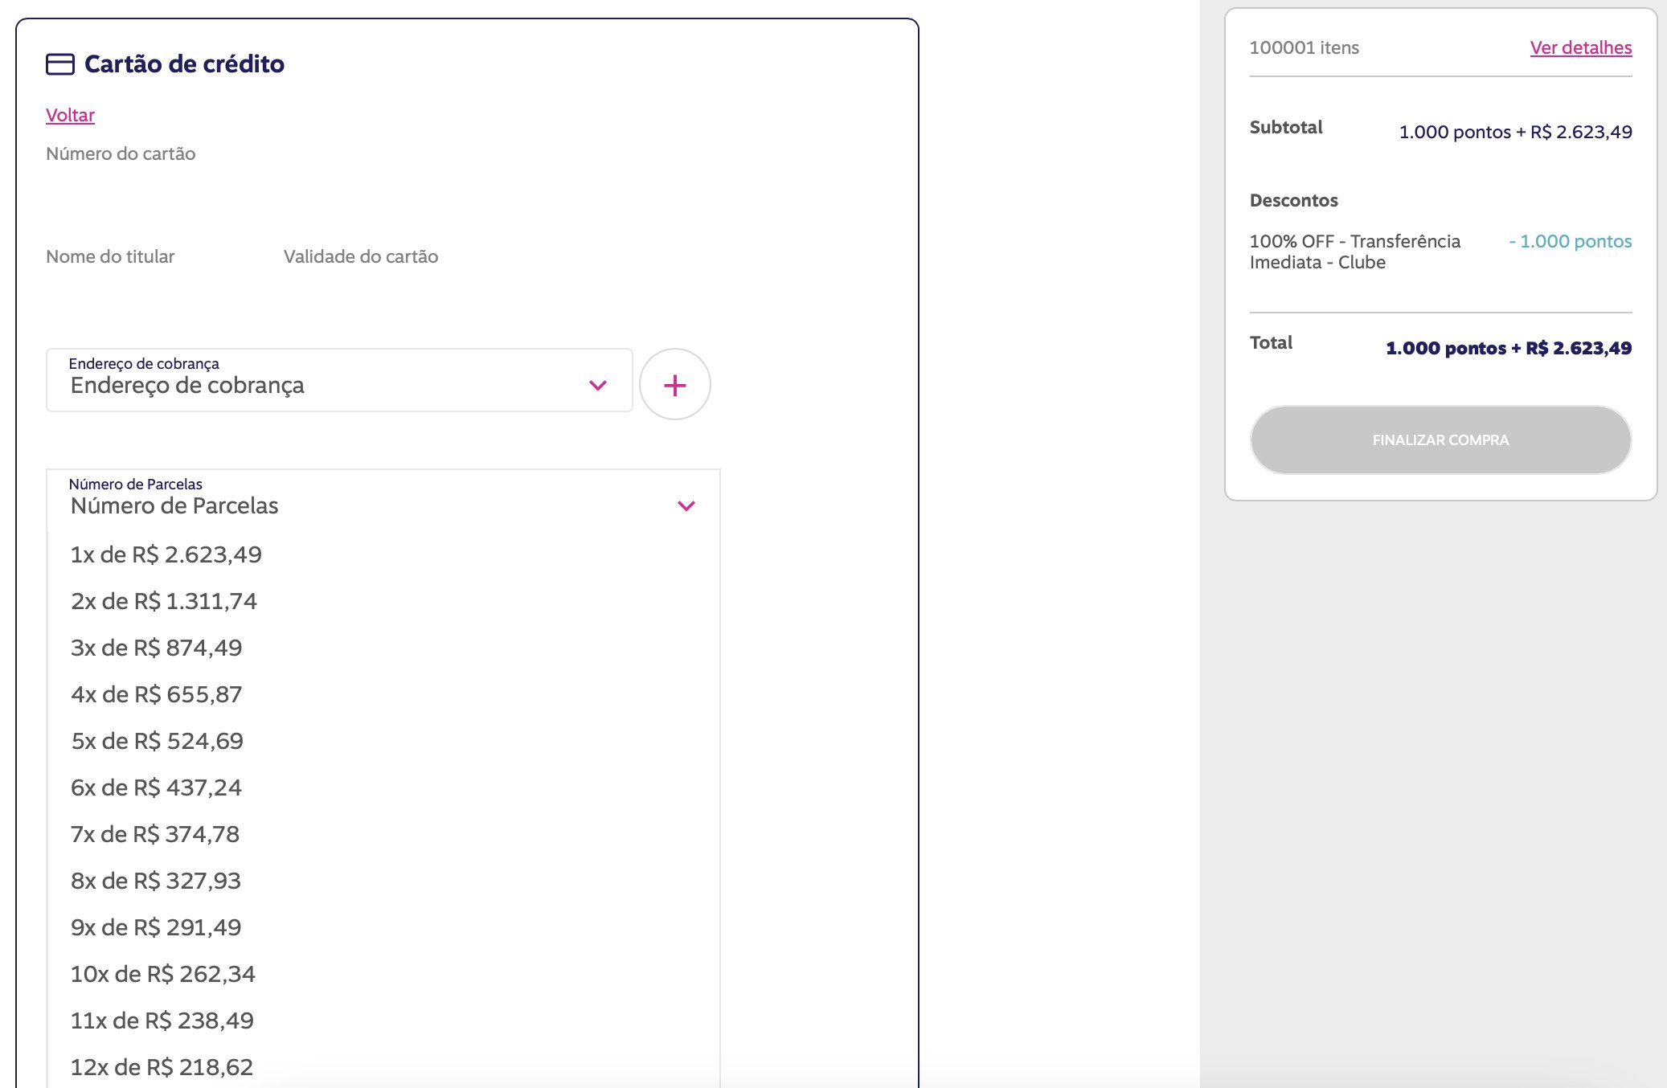Screen dimensions: 1667x1088
Task: Click the bold Total amount text
Action: point(1509,348)
